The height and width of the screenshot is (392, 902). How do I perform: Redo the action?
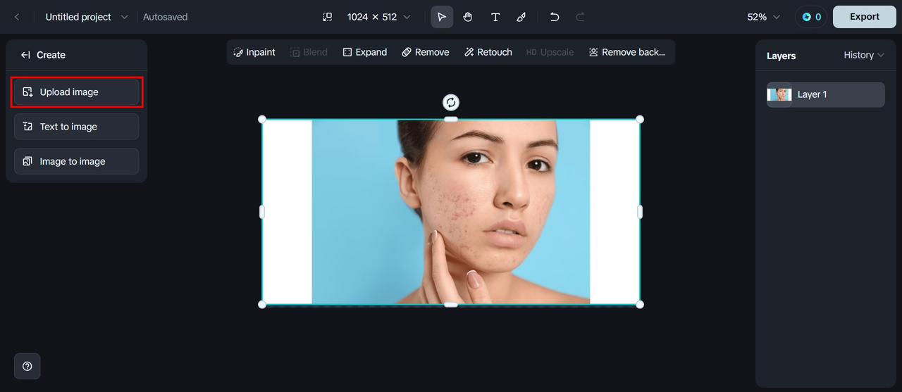coord(581,17)
